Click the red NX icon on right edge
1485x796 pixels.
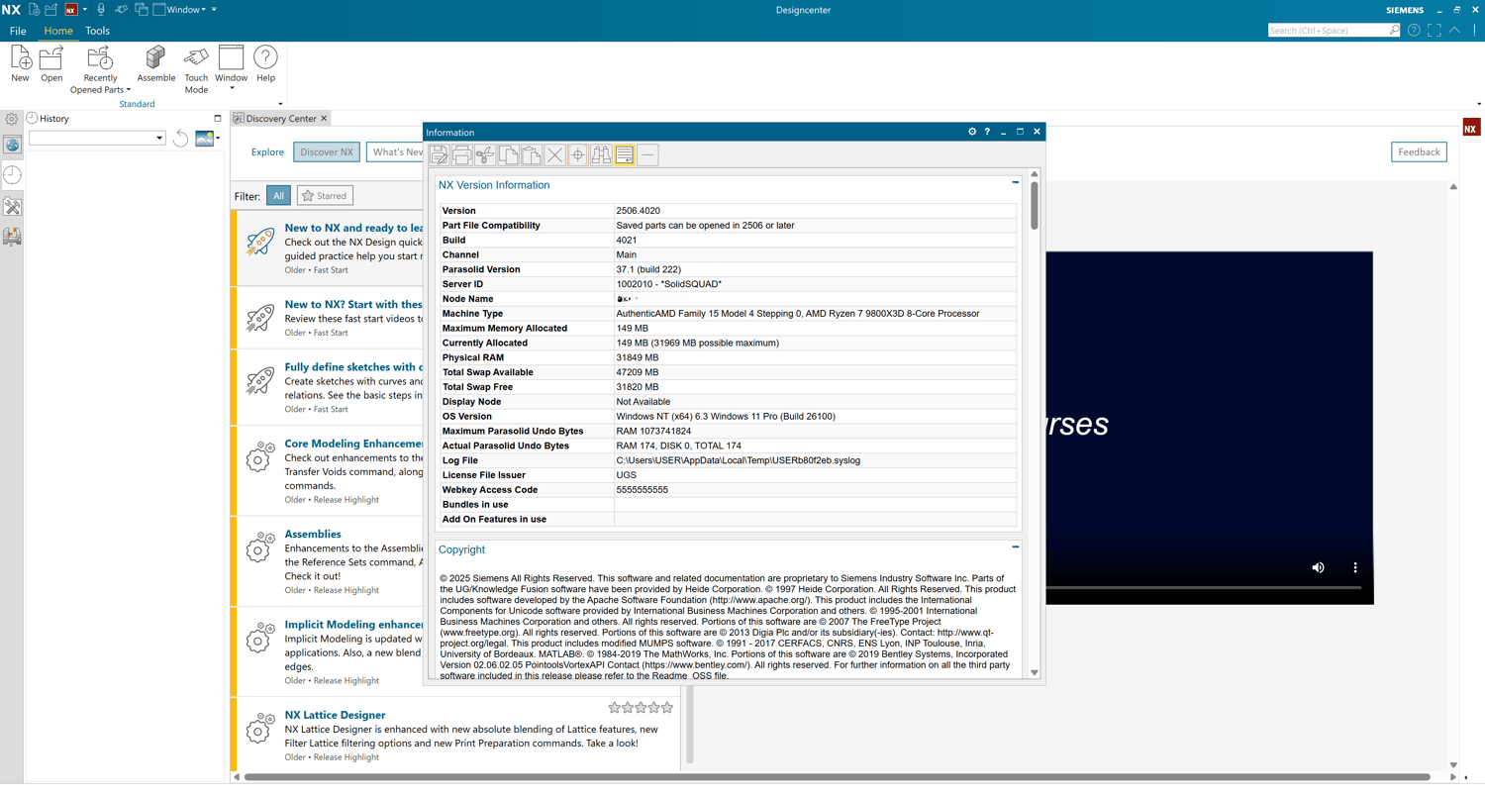(x=1471, y=128)
